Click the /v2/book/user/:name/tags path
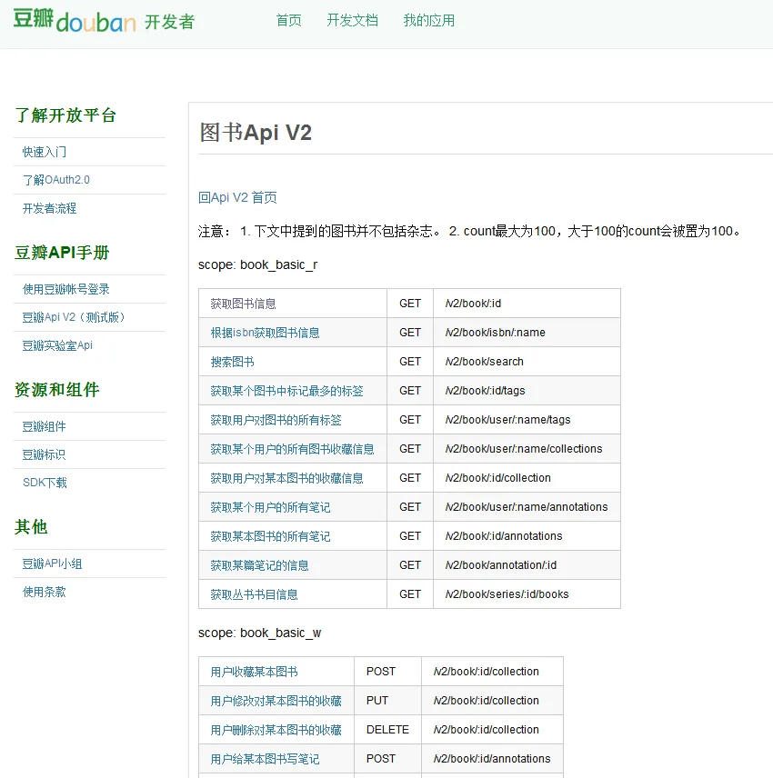 coord(507,420)
